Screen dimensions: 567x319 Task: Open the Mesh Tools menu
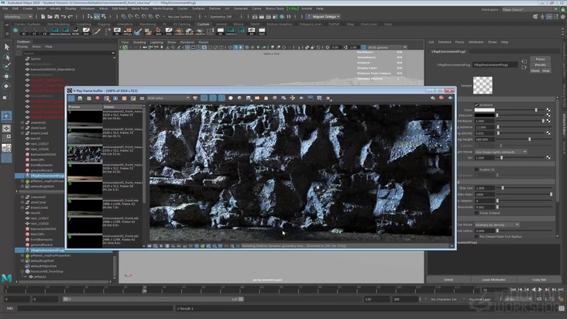click(x=140, y=9)
